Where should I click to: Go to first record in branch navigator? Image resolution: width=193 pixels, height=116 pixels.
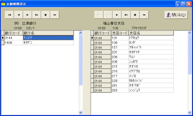(x=99, y=15)
